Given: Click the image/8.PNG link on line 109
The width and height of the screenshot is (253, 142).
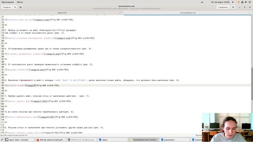Looking at the screenshot, I should click(x=47, y=117).
